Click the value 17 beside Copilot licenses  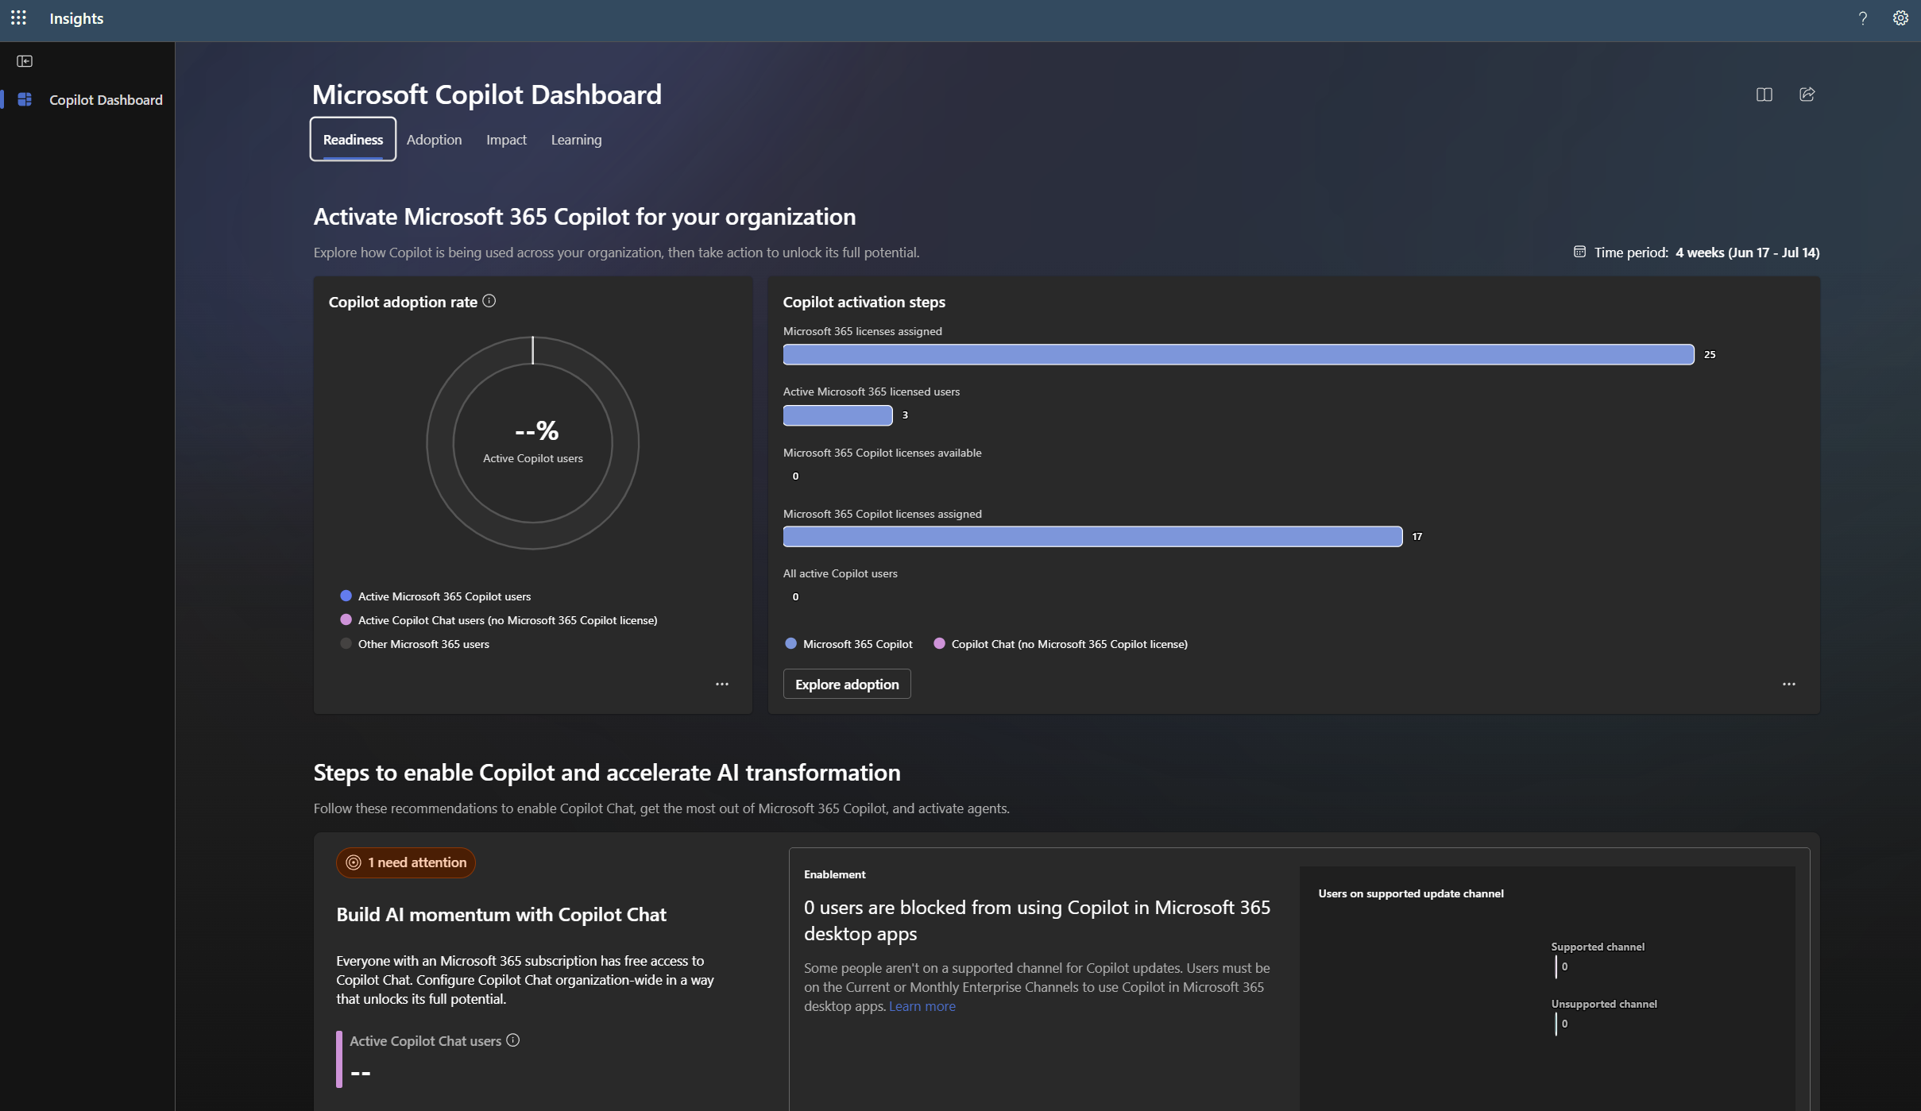(1417, 537)
